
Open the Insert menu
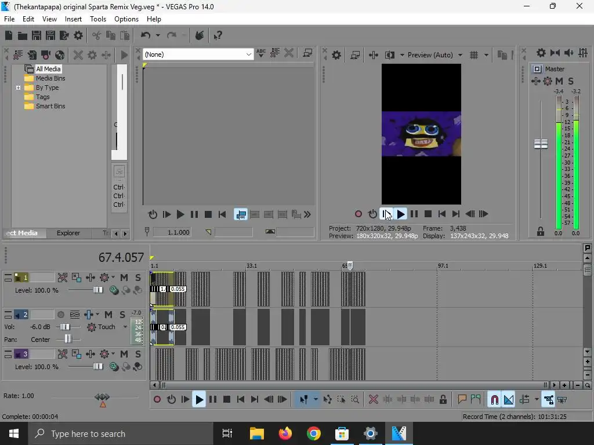coord(73,19)
